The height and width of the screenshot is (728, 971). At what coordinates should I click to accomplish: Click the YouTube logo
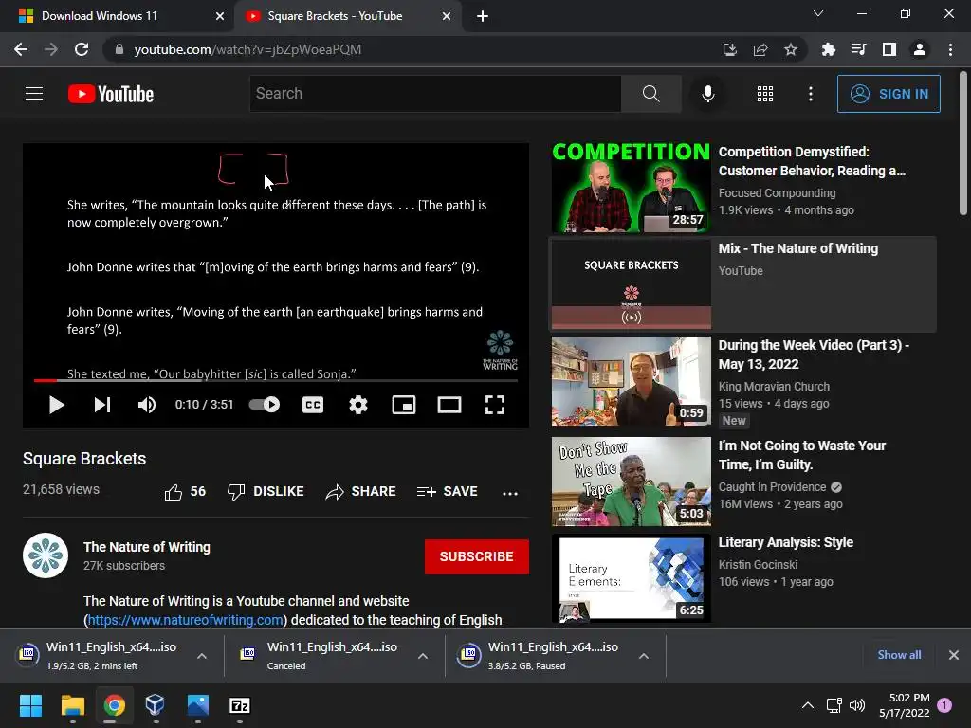(111, 94)
